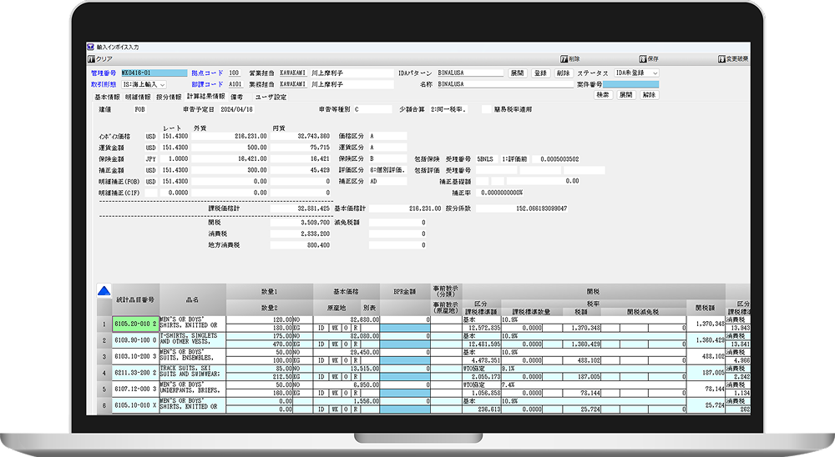The width and height of the screenshot is (835, 457).
Task: Click the F8 保存 function key icon
Action: coord(643,59)
